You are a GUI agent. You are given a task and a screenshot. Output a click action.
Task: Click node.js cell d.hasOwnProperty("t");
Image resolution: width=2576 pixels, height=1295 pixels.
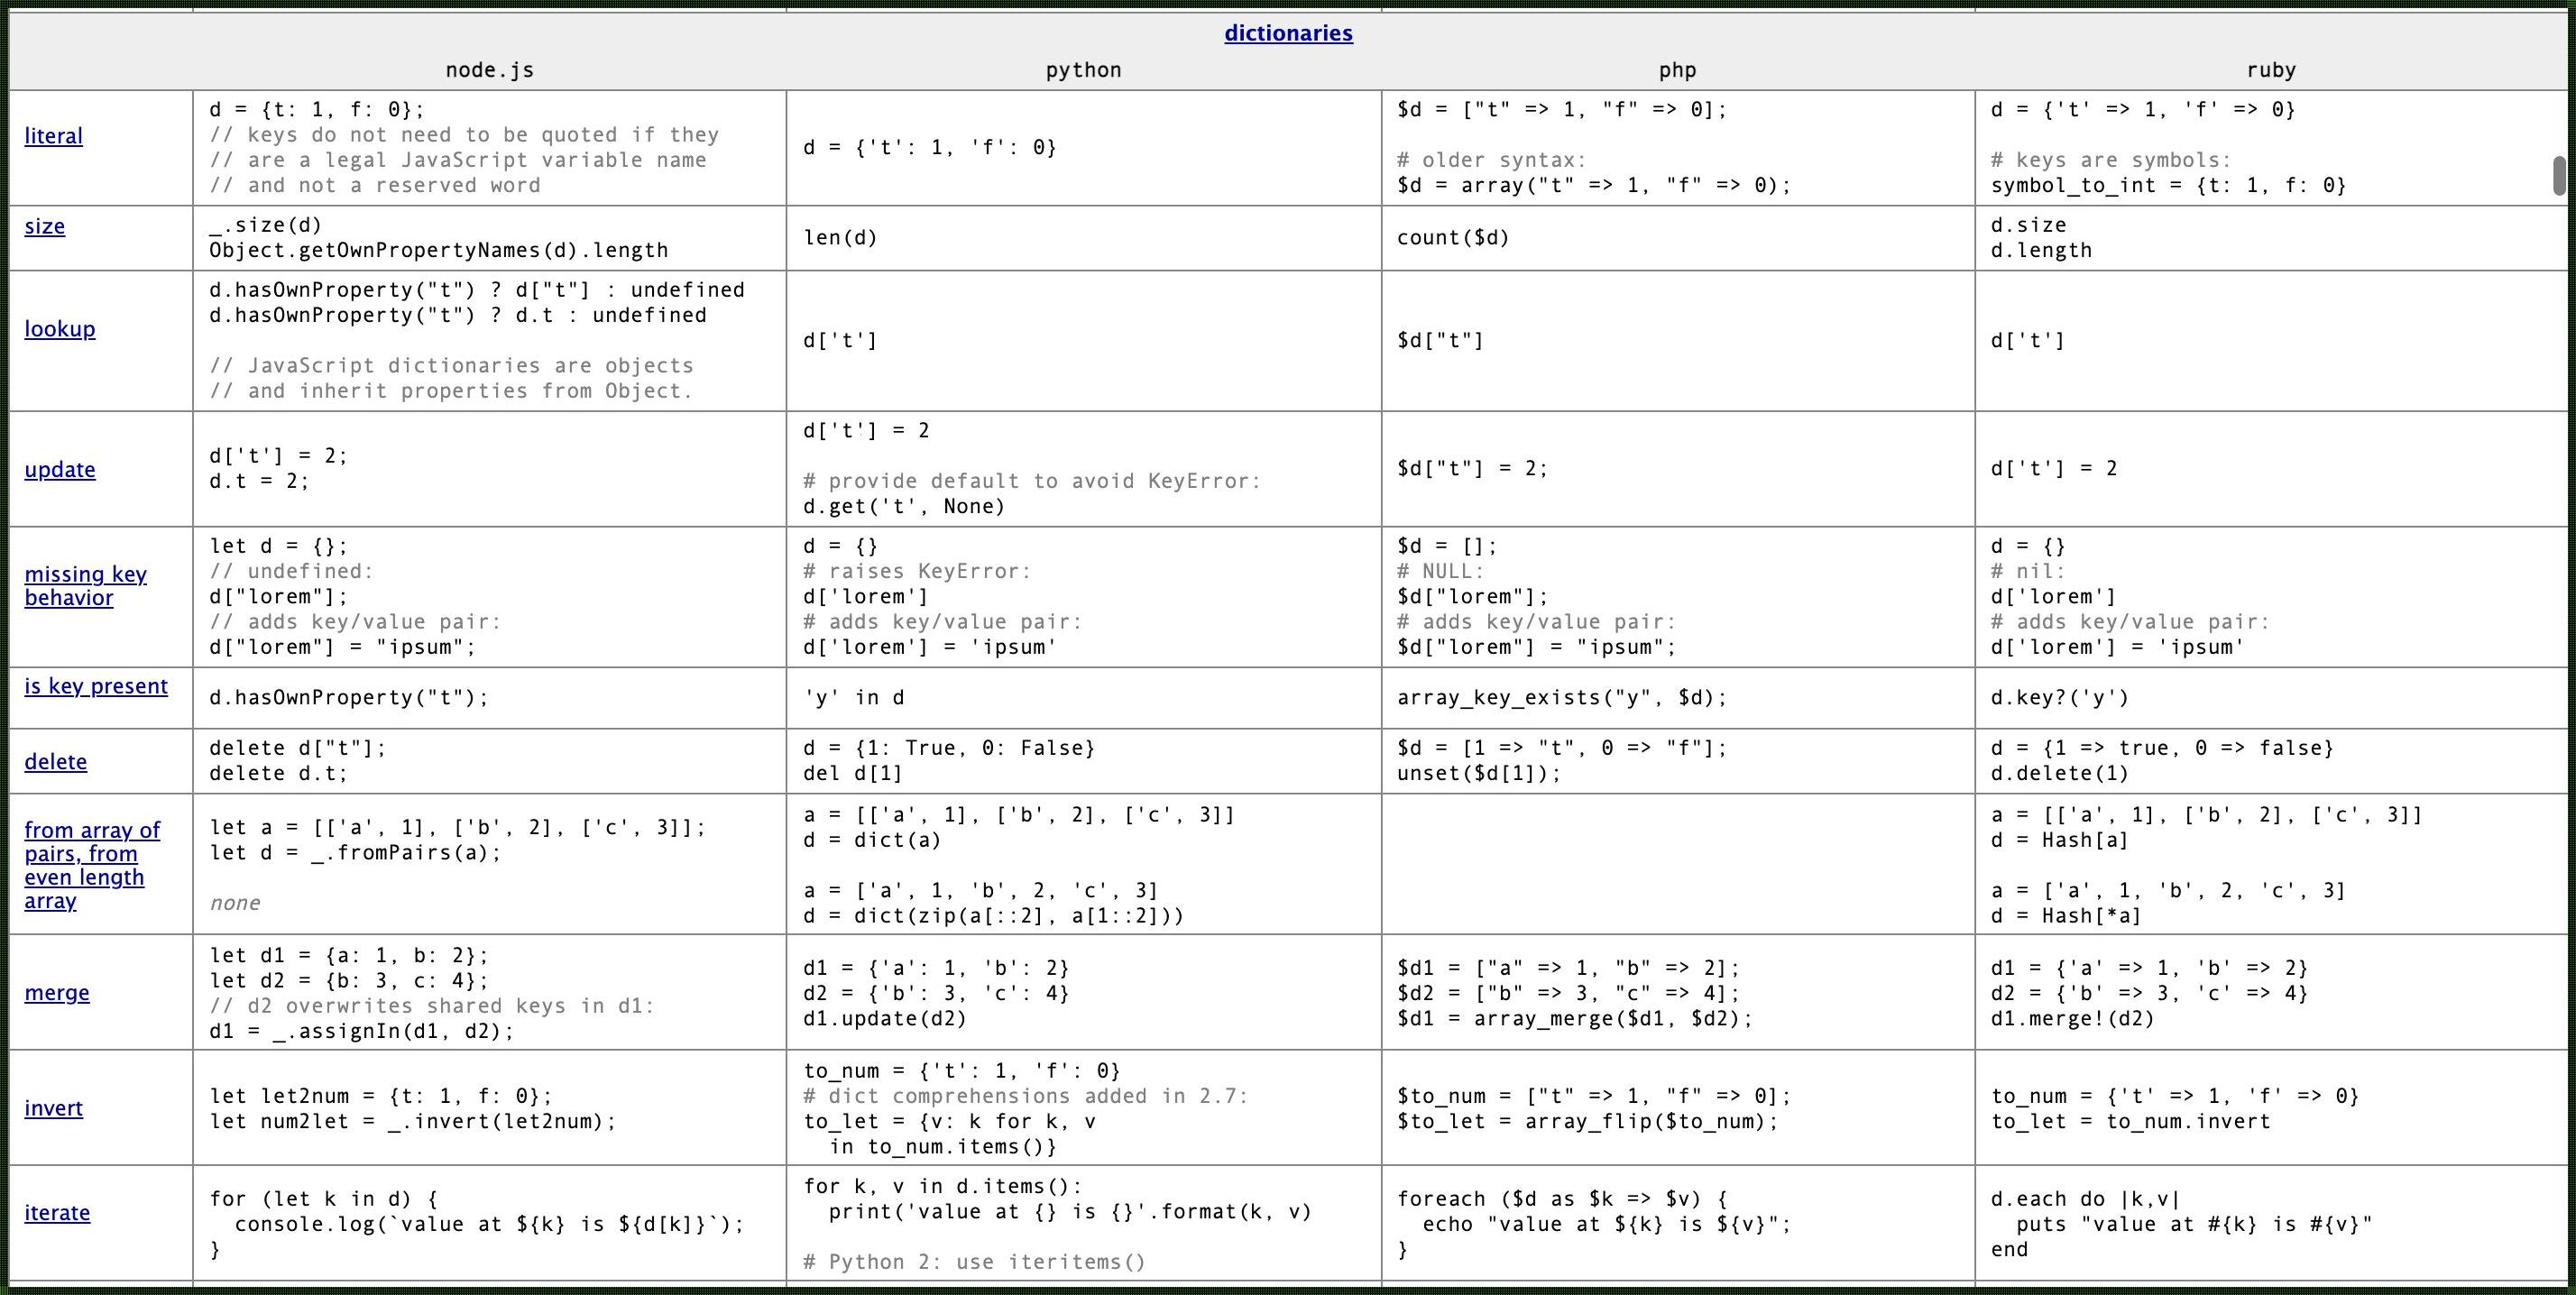coord(349,698)
